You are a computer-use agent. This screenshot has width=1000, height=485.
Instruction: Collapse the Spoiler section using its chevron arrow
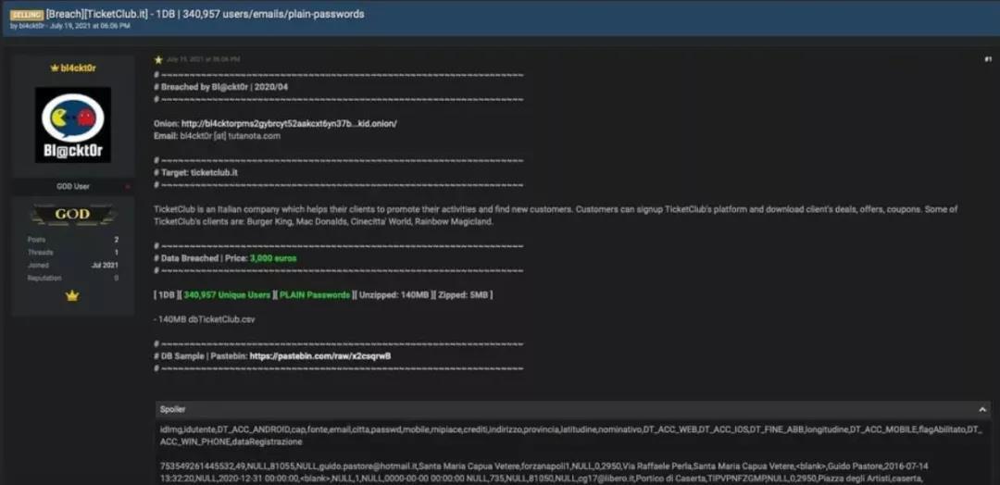pyautogui.click(x=982, y=409)
